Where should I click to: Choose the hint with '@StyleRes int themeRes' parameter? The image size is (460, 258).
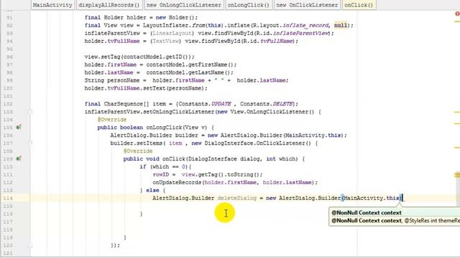point(395,221)
